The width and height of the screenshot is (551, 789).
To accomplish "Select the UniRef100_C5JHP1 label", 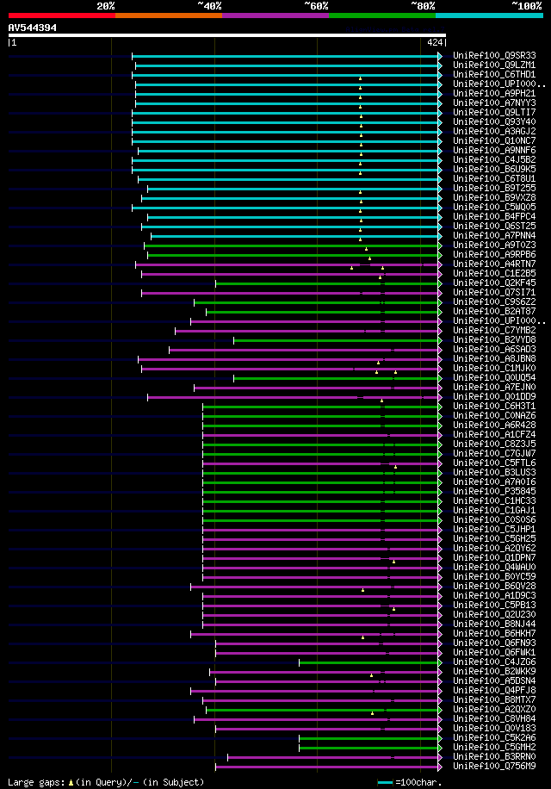I will (494, 530).
